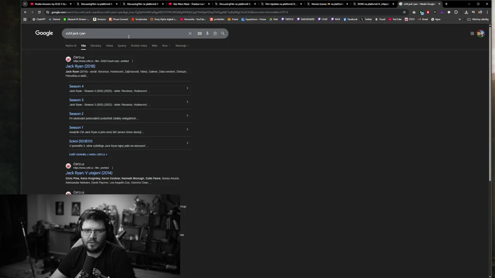Open the Jack Ryan: V utajení (2014) link
Image resolution: width=495 pixels, height=278 pixels.
(x=89, y=173)
